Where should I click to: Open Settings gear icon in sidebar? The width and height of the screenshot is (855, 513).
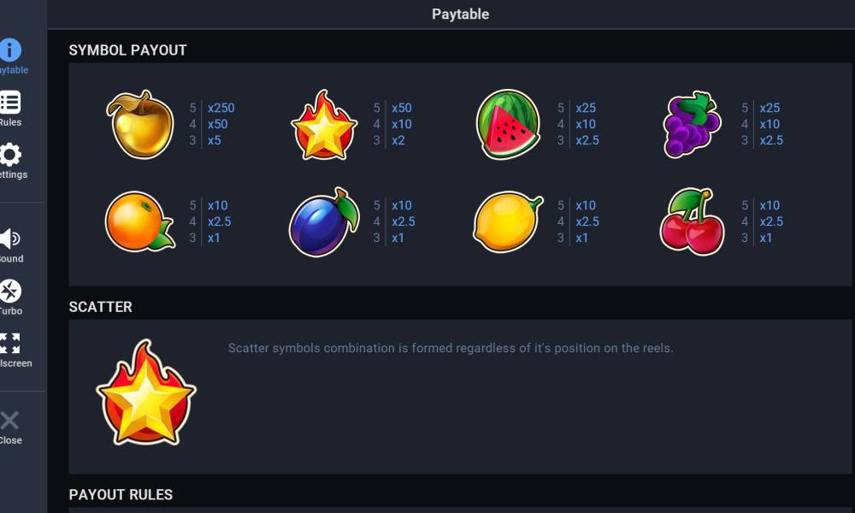click(10, 155)
